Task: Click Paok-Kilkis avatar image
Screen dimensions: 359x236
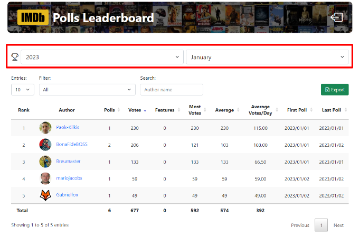Action: (x=45, y=128)
